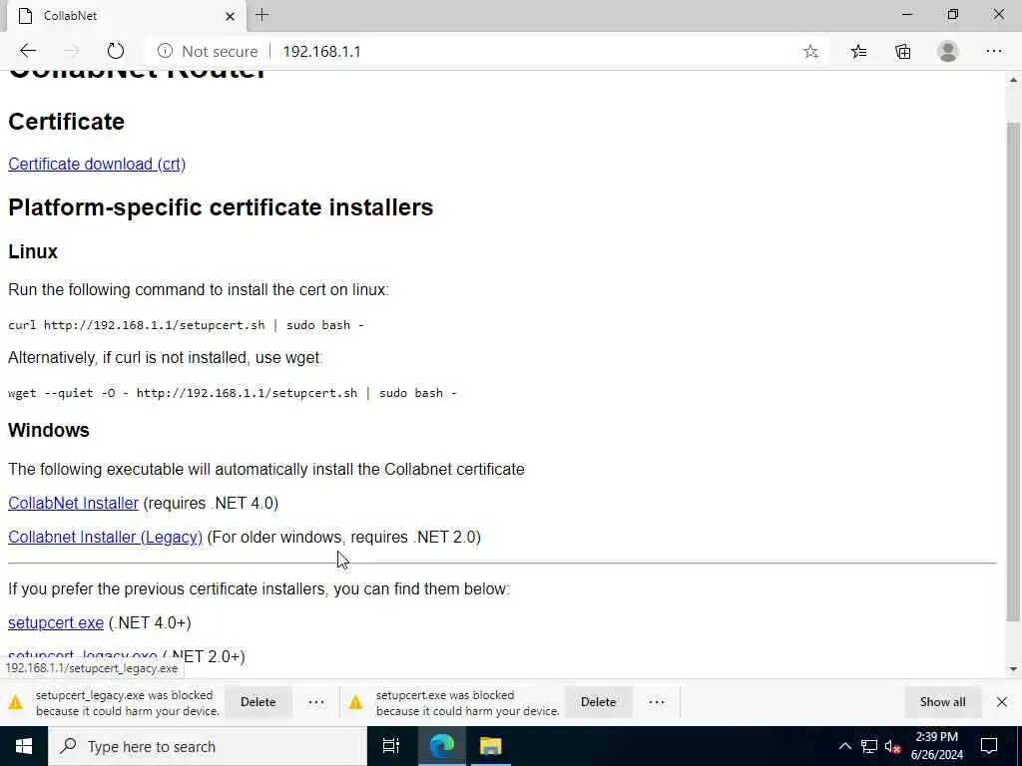Click the curl setupcert.sh command text
The height and width of the screenshot is (766, 1022).
[186, 325]
